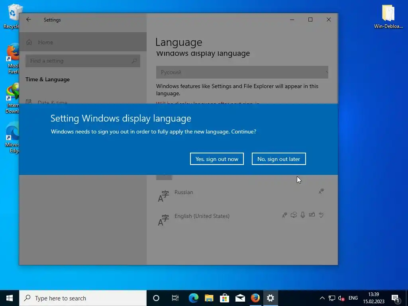Click the Find a setting search box
408x306 pixels.
click(x=83, y=61)
